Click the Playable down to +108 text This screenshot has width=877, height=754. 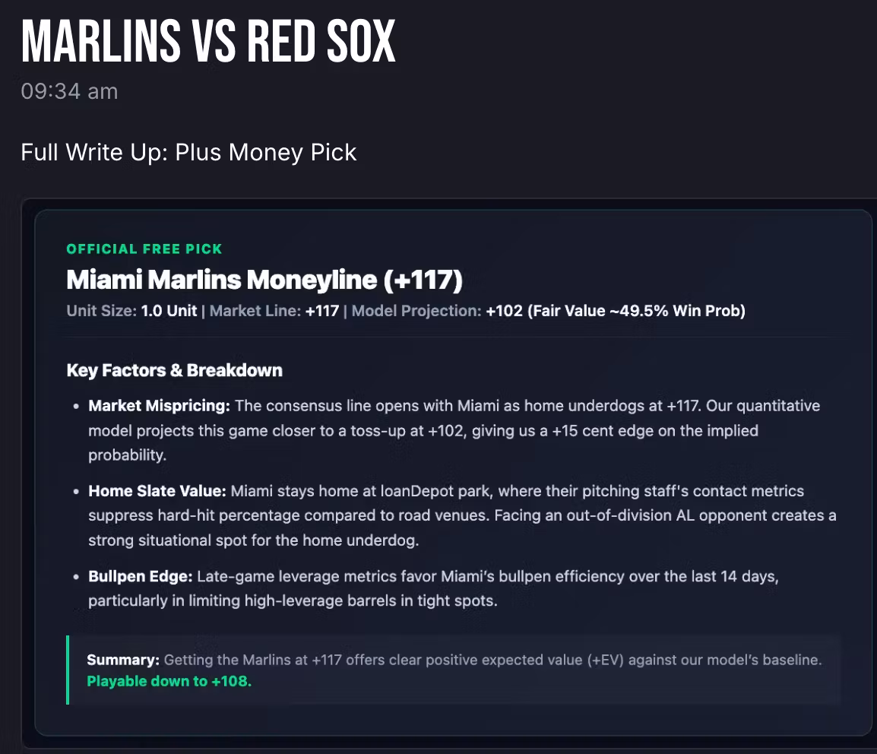pos(169,681)
